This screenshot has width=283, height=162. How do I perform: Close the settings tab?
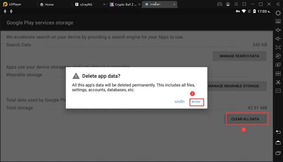[174, 4]
